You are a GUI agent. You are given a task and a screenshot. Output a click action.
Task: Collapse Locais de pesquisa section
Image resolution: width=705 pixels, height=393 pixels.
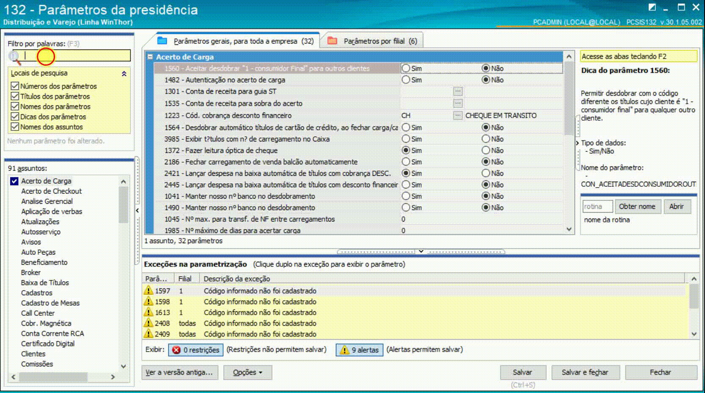pos(124,73)
